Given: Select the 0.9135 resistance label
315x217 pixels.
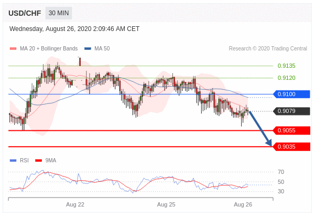Looking at the screenshot, I should [x=286, y=66].
